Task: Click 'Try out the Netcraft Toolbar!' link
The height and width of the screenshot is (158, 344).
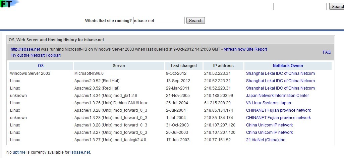Action: click(x=36, y=55)
